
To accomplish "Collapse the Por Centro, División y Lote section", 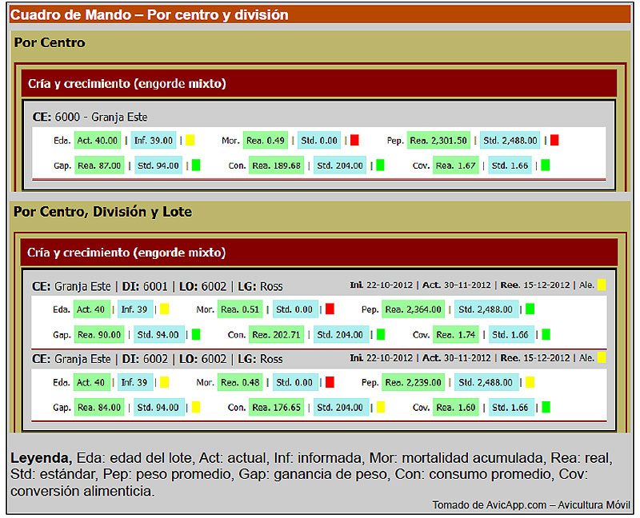I will [x=102, y=212].
